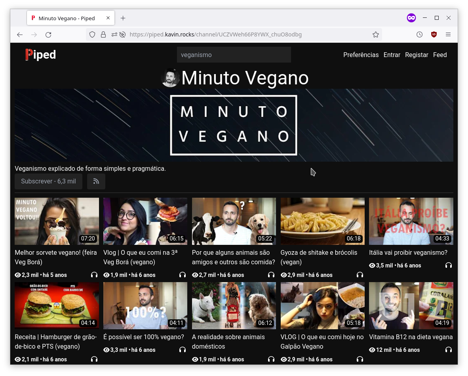Open video title VLOG | O que eu comi hoje

(322, 342)
